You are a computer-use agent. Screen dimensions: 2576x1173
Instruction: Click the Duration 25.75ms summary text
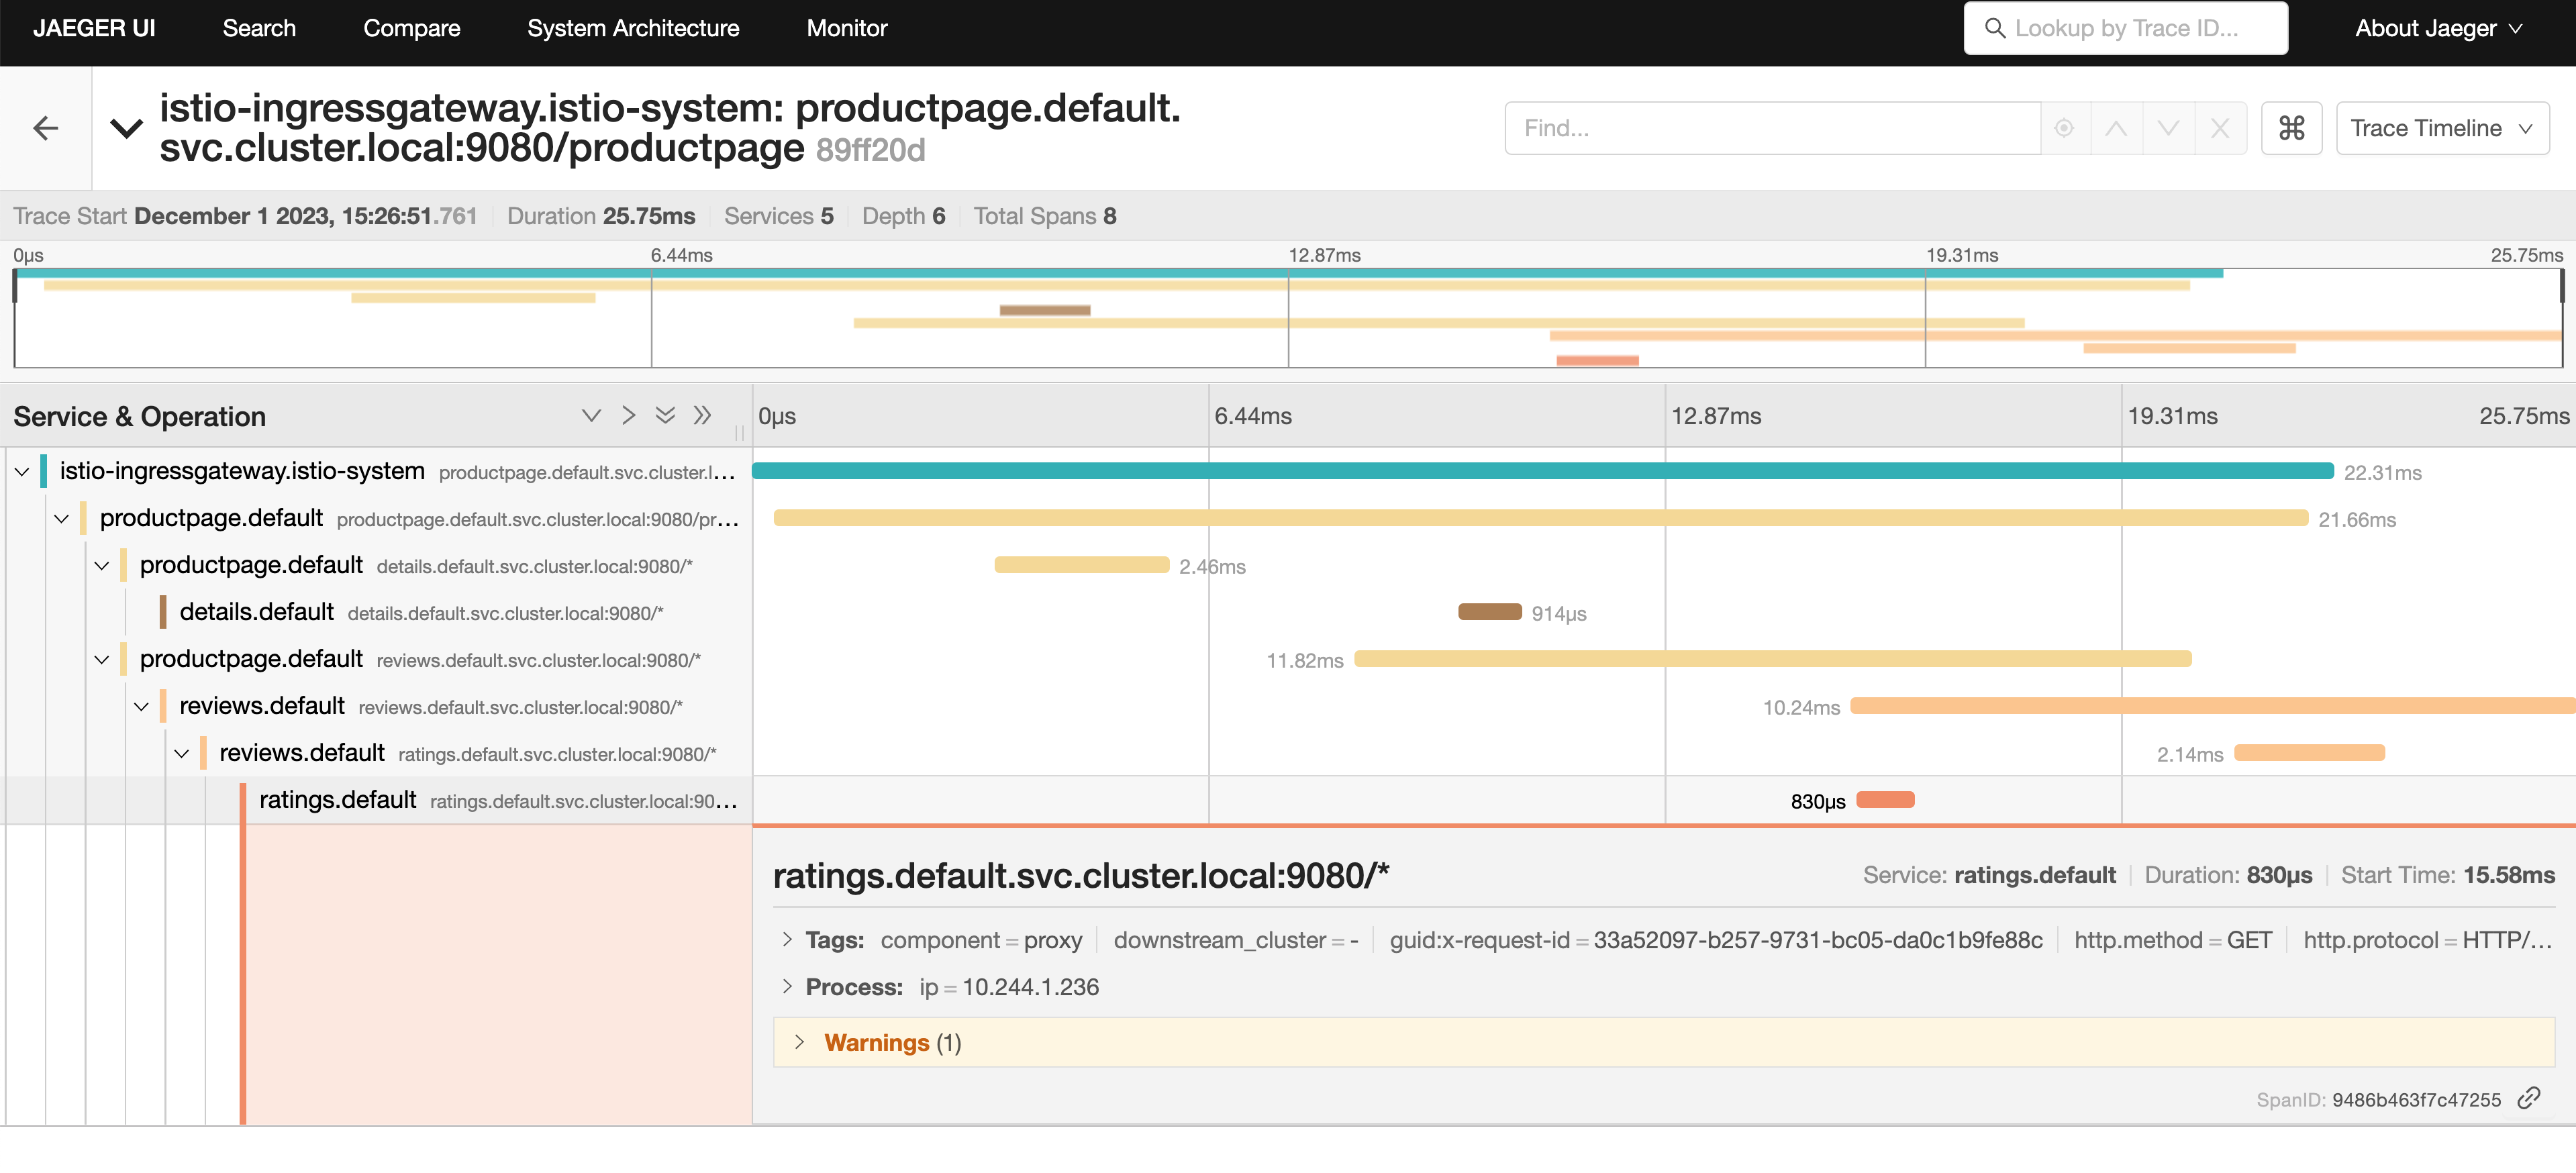coord(601,216)
